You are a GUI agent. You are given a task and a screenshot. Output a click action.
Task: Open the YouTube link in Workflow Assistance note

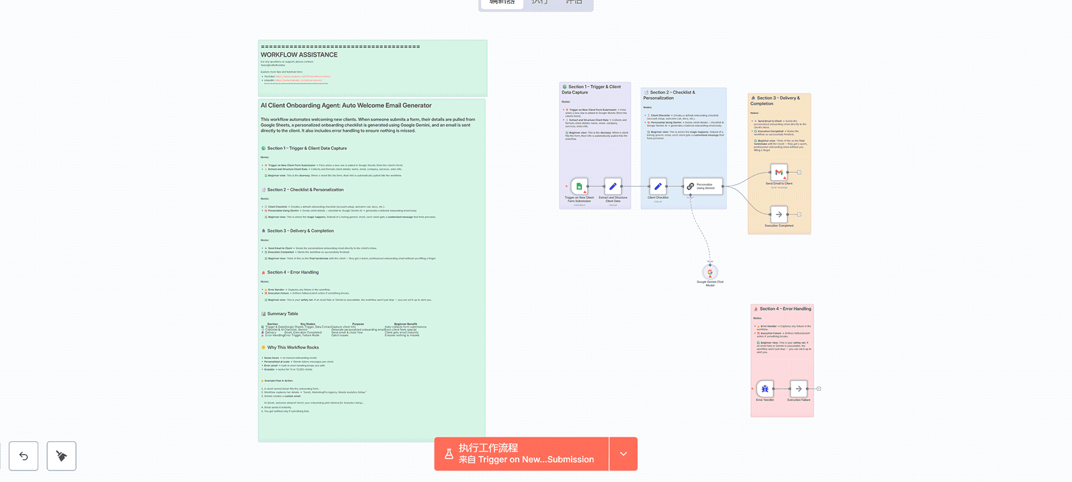(x=302, y=77)
